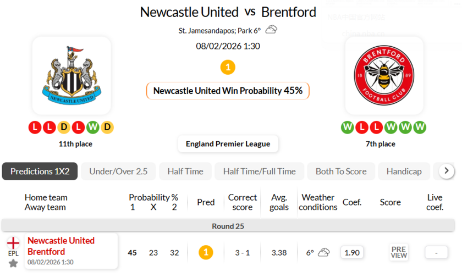Screen dimensions: 462x277
Task: Click the England flag EPL icon
Action: [13, 243]
